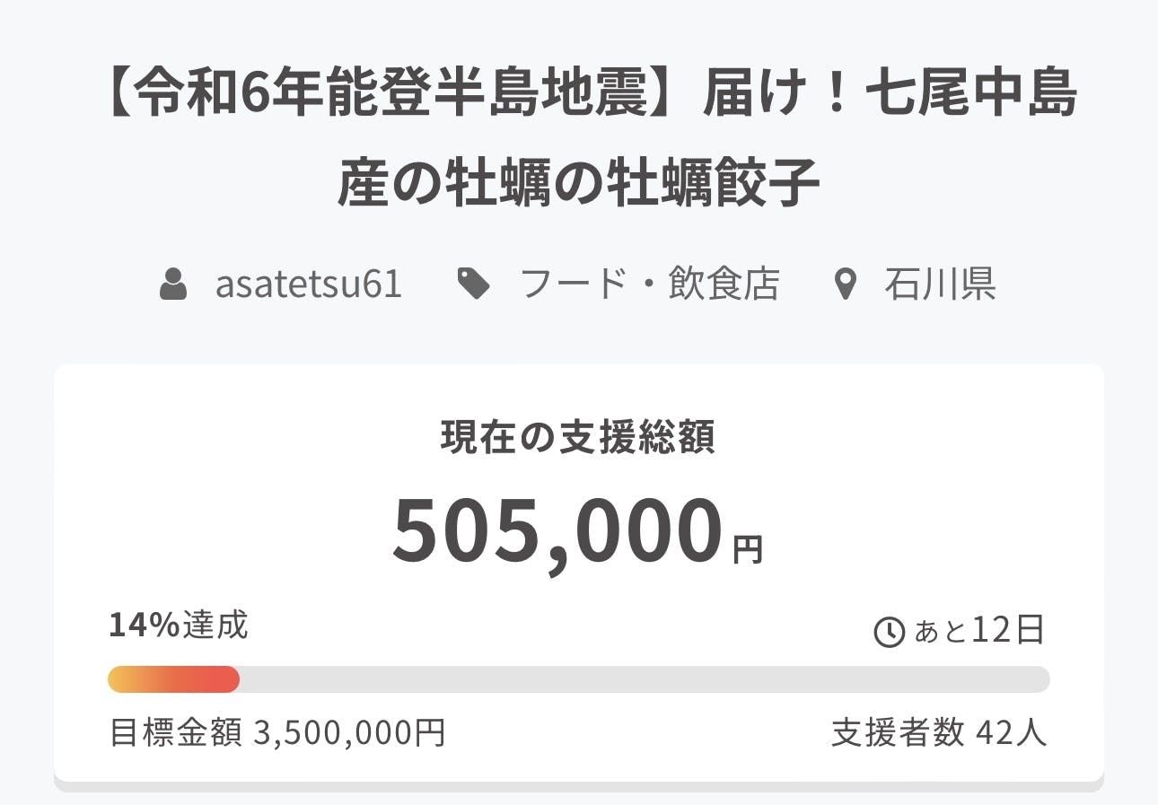Click the 14%達成 progress text
This screenshot has height=805, width=1158.
(x=178, y=625)
